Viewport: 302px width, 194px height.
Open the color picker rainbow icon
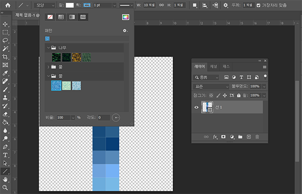(125, 17)
